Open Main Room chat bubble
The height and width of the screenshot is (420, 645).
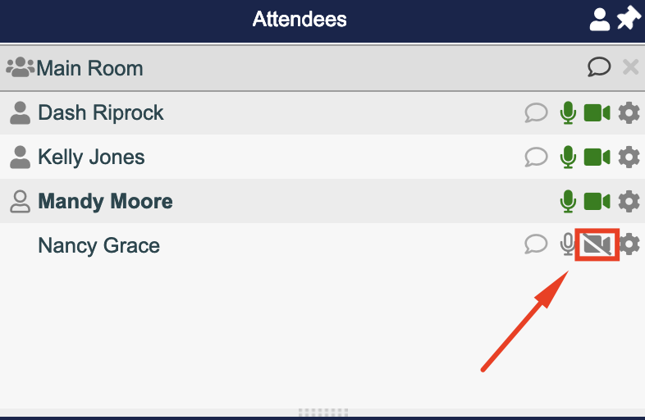tap(599, 67)
